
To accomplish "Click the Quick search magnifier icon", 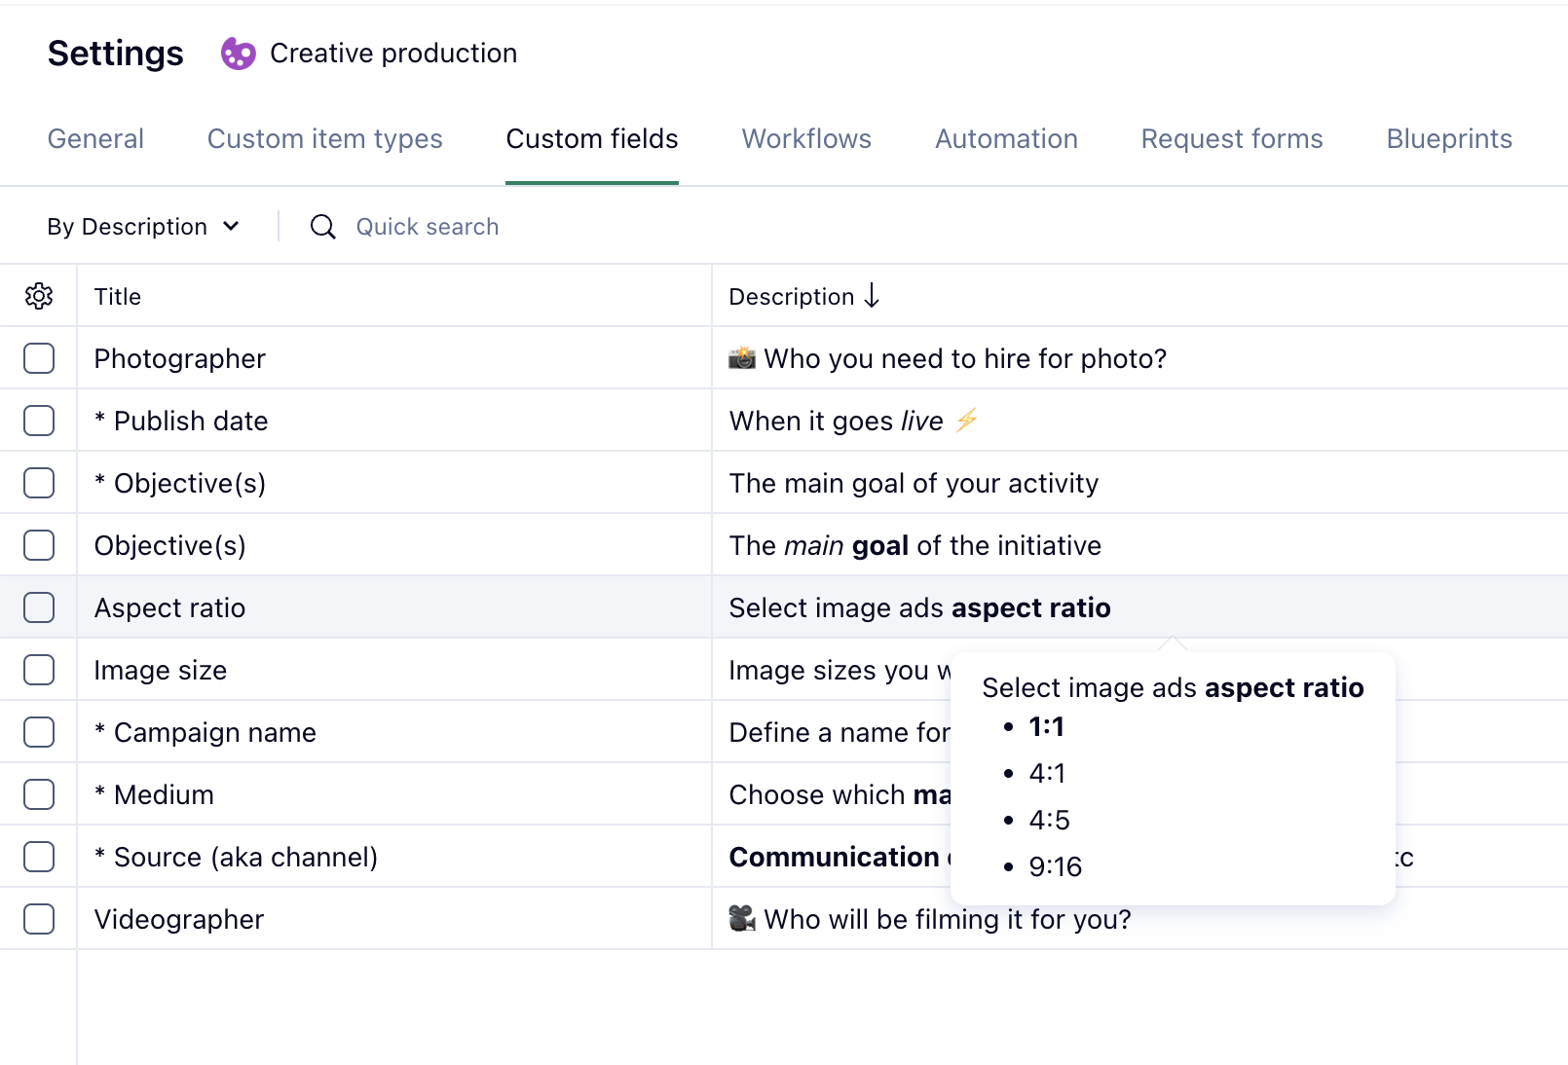I will tap(322, 227).
